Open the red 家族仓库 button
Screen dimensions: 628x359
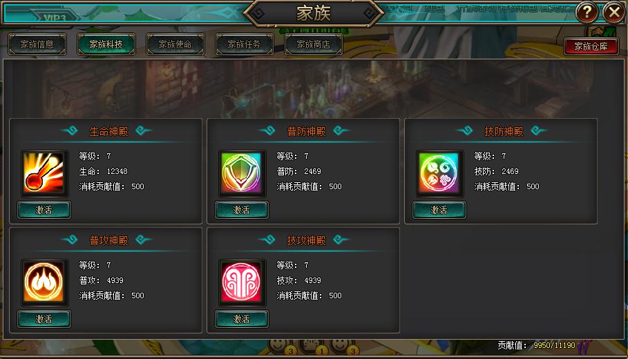pos(591,46)
